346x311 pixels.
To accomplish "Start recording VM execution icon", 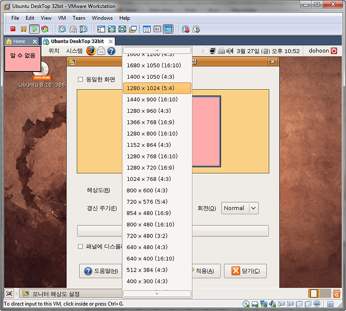I will [x=185, y=29].
